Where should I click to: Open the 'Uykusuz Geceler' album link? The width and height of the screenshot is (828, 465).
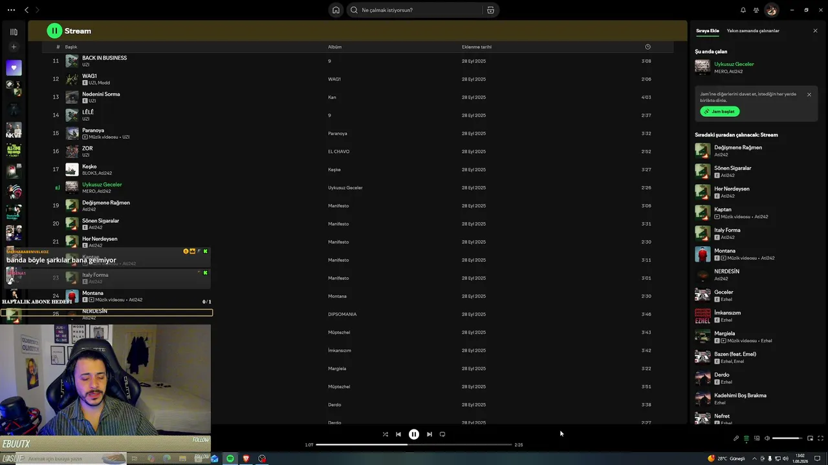[x=345, y=188]
